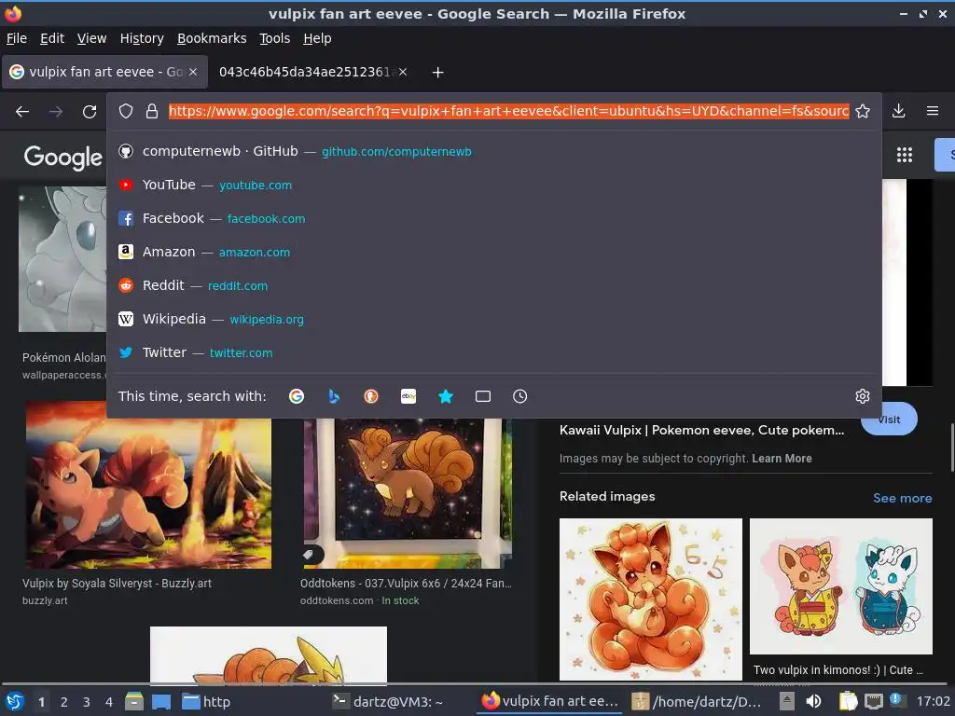955x716 pixels.
Task: Go back to the previous page
Action: (22, 112)
